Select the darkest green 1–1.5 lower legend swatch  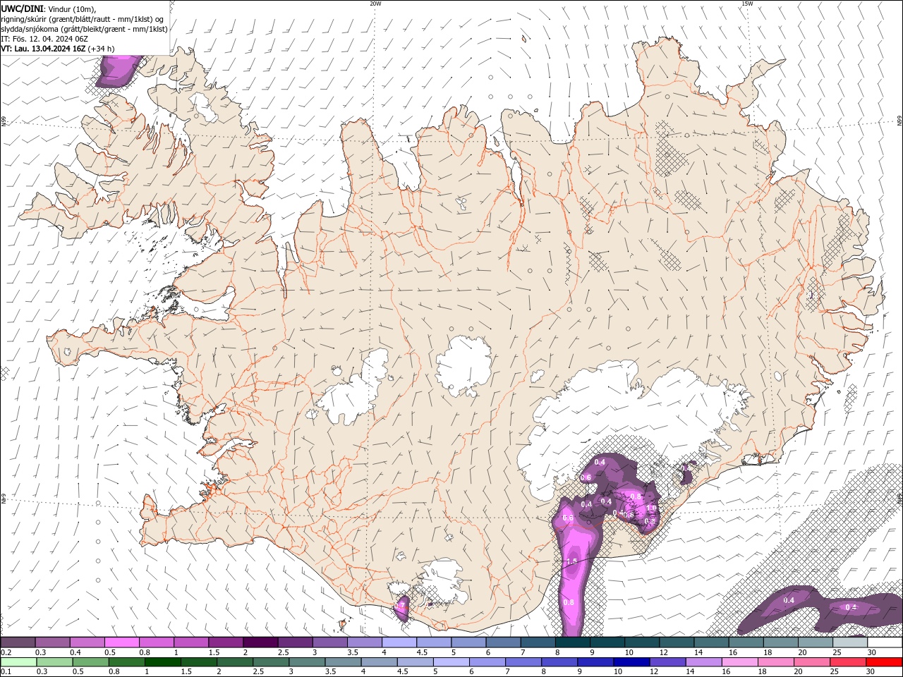162,662
